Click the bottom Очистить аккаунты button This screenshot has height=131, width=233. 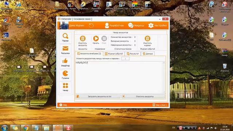click(143, 96)
